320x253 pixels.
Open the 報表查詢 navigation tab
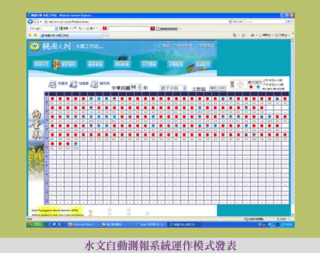point(95,65)
